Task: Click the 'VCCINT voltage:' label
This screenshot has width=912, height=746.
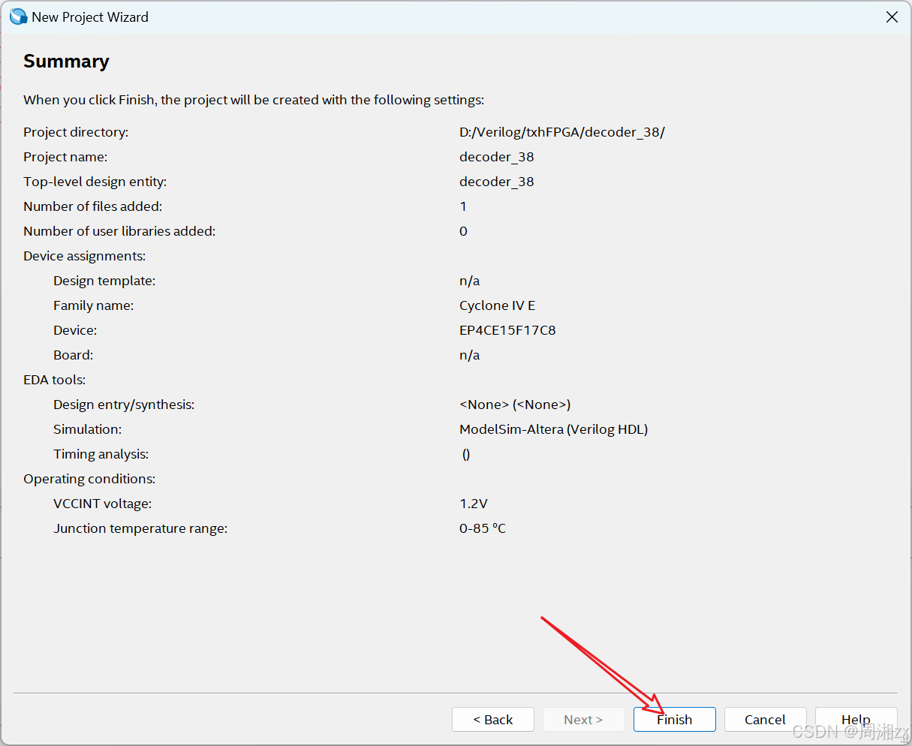Action: 102,504
